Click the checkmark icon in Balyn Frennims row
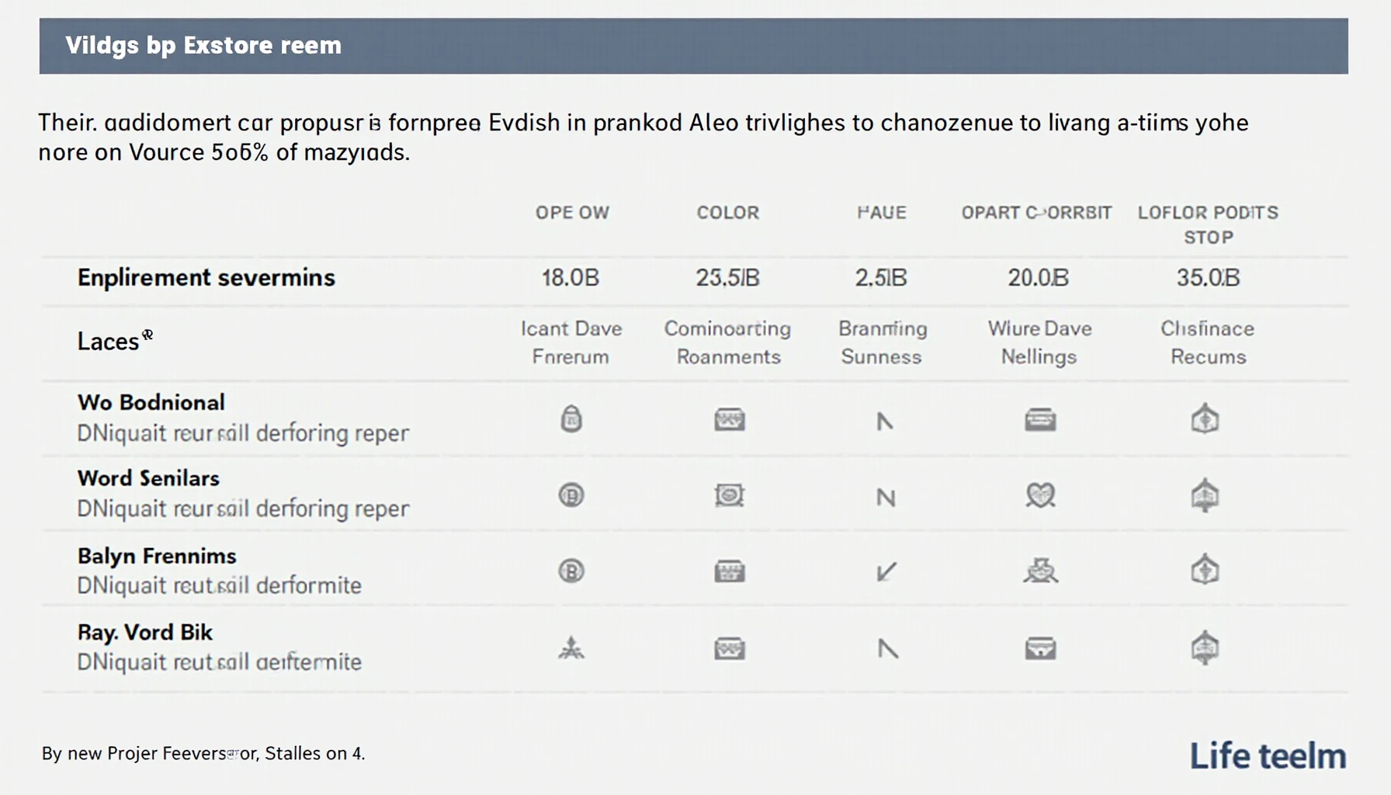The image size is (1391, 795). pyautogui.click(x=886, y=572)
